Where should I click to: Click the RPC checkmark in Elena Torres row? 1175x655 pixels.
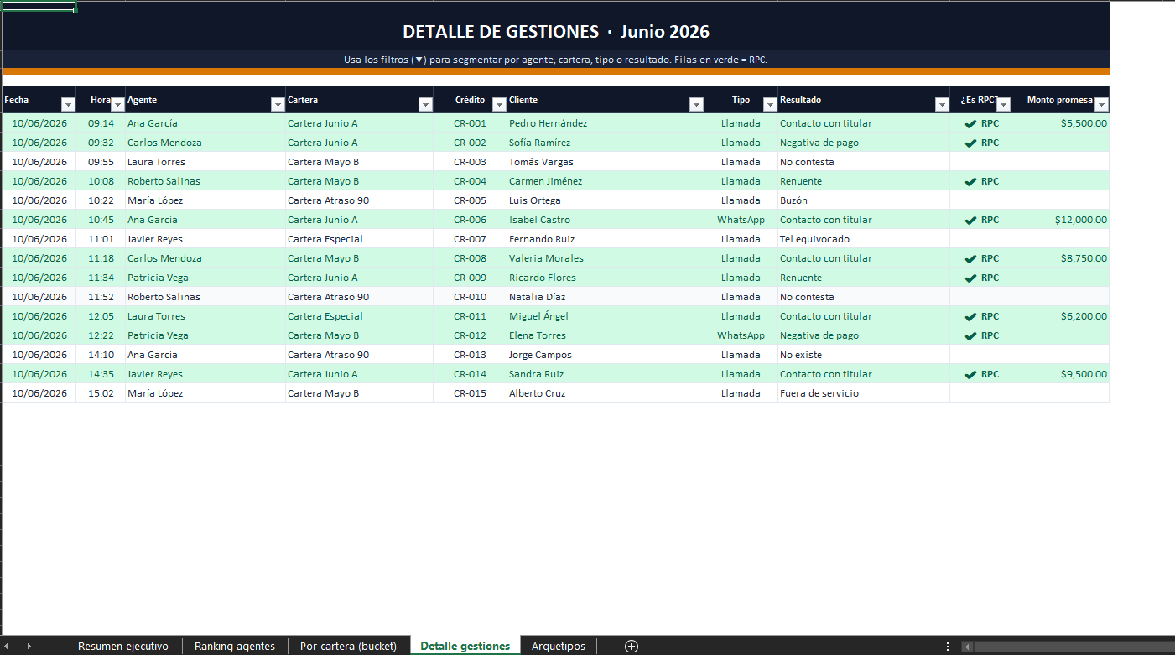[x=970, y=335]
